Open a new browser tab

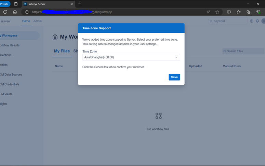[80, 4]
